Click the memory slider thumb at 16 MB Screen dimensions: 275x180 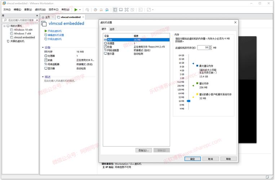(x=188, y=101)
